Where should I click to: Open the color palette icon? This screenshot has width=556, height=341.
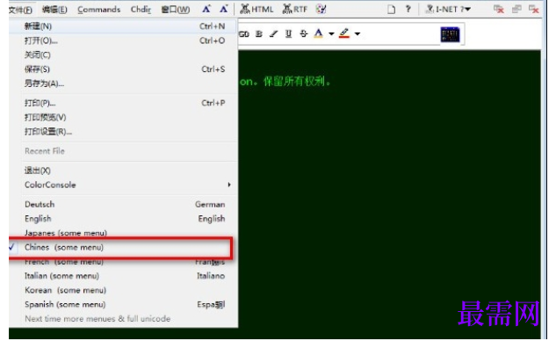click(321, 9)
